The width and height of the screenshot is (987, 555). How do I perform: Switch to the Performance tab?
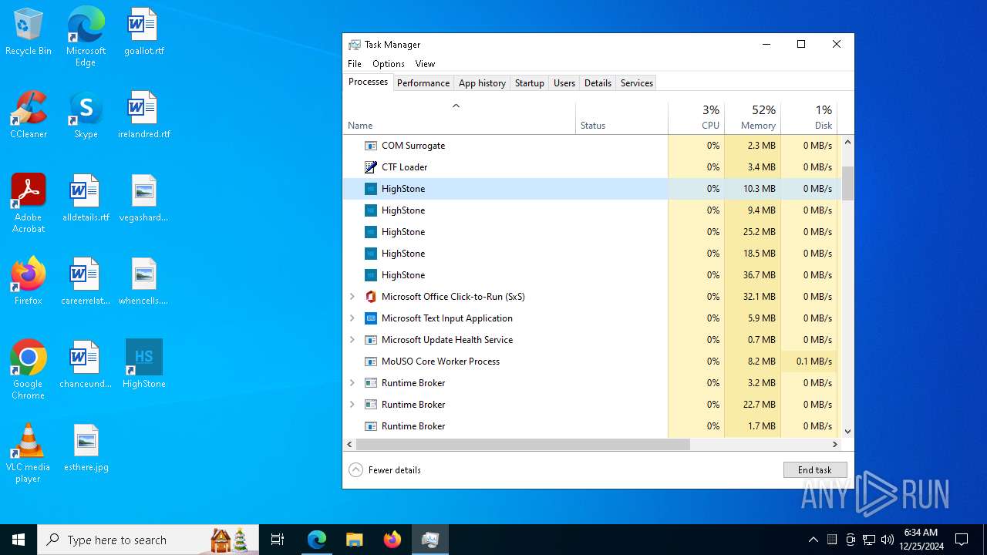[423, 83]
